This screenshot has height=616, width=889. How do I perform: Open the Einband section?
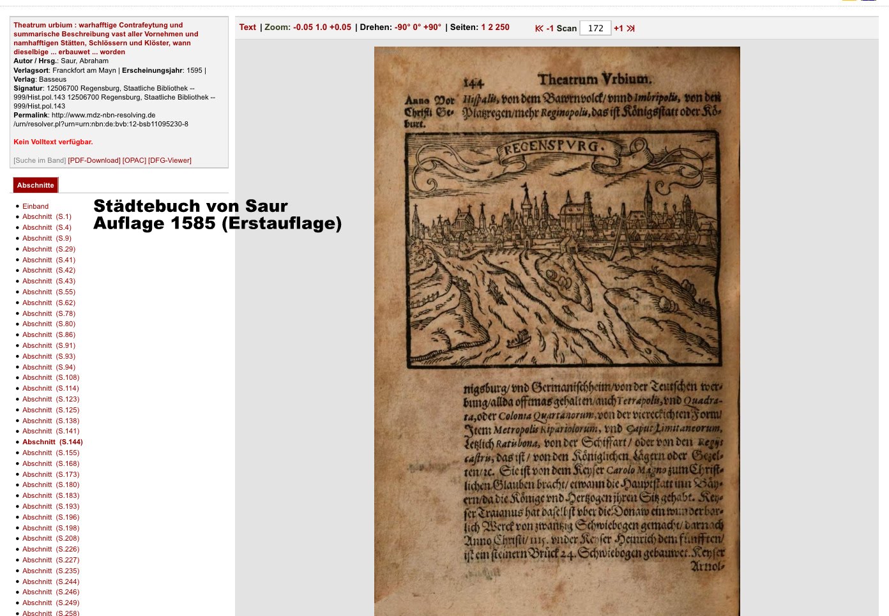(35, 206)
